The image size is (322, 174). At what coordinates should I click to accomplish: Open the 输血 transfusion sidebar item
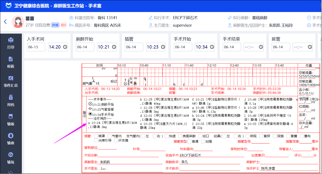click(11, 139)
